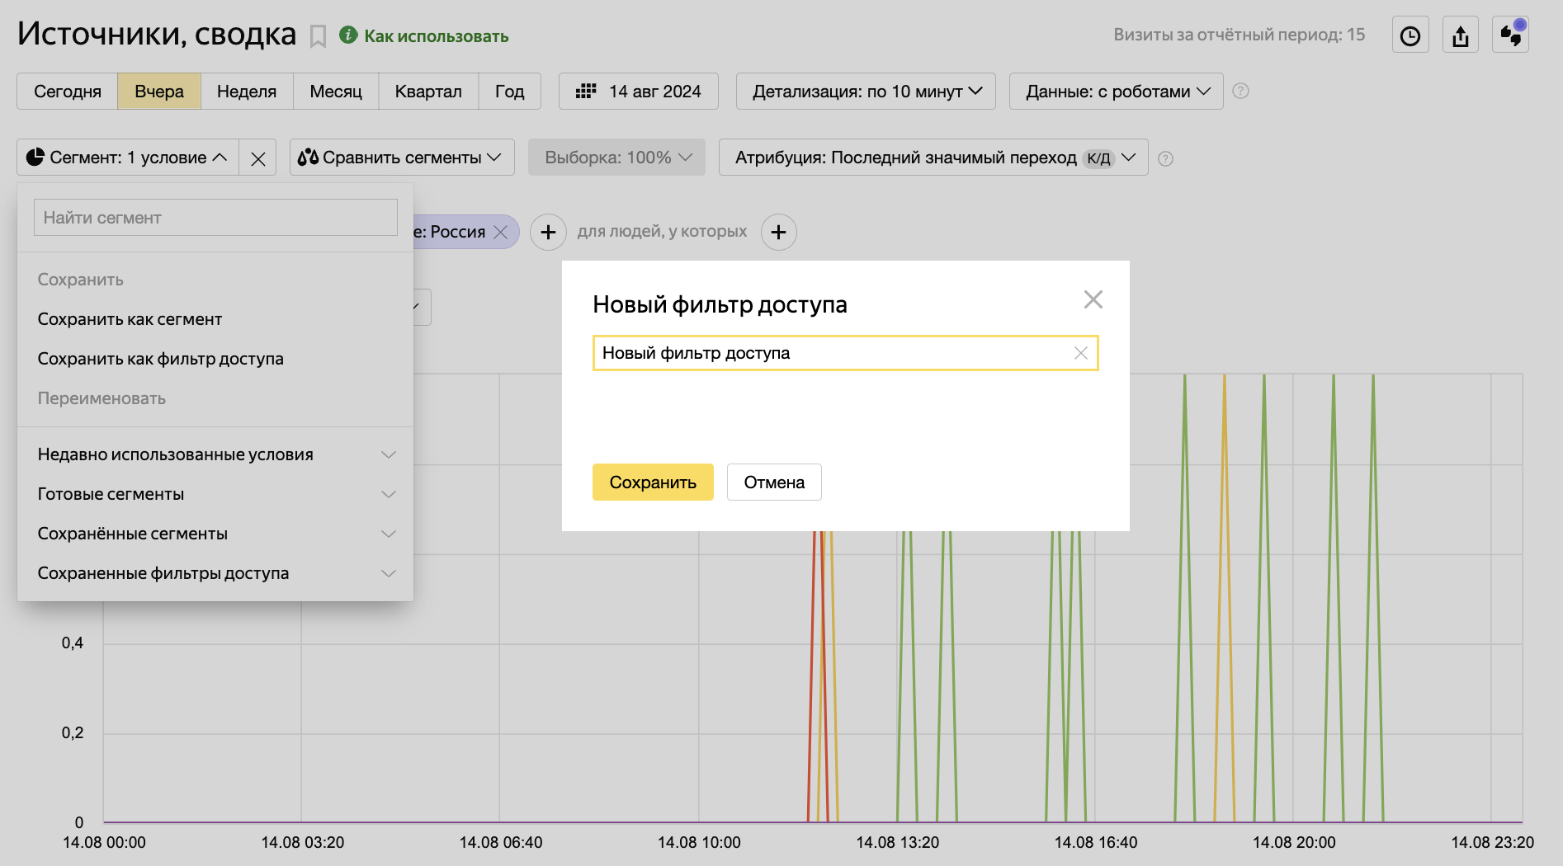This screenshot has height=866, width=1563.
Task: Click the help icon next to data dropdown
Action: (x=1240, y=92)
